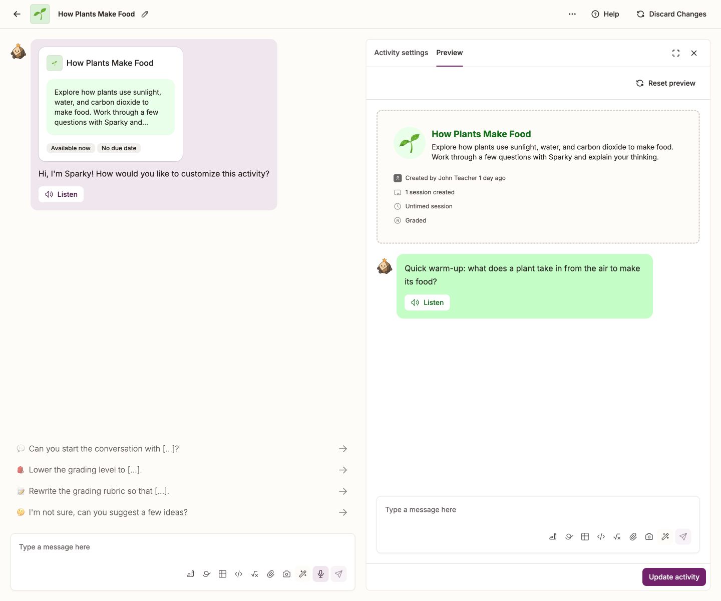721x601 pixels.
Task: Open the How Plants Make Food activity card
Action: pos(111,104)
